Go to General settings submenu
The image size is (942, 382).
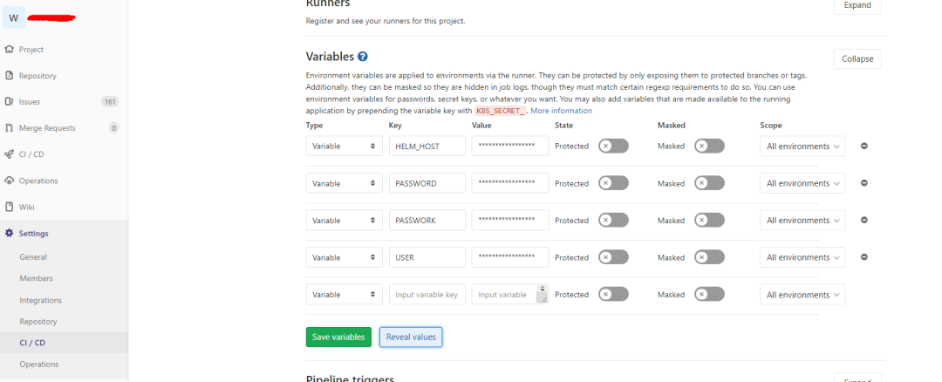click(x=33, y=257)
